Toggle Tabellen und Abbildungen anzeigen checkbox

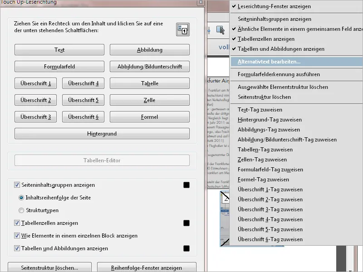click(x=17, y=248)
